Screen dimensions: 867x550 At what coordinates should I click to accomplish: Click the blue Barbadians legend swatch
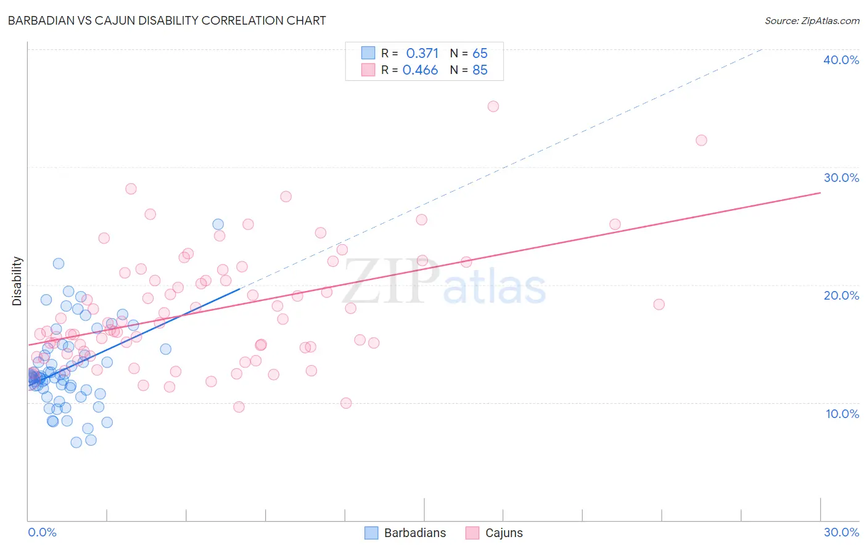coord(371,533)
